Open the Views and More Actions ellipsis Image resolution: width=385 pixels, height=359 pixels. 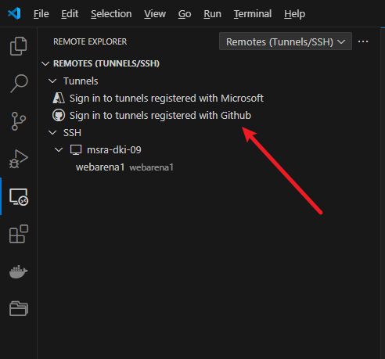[x=363, y=41]
